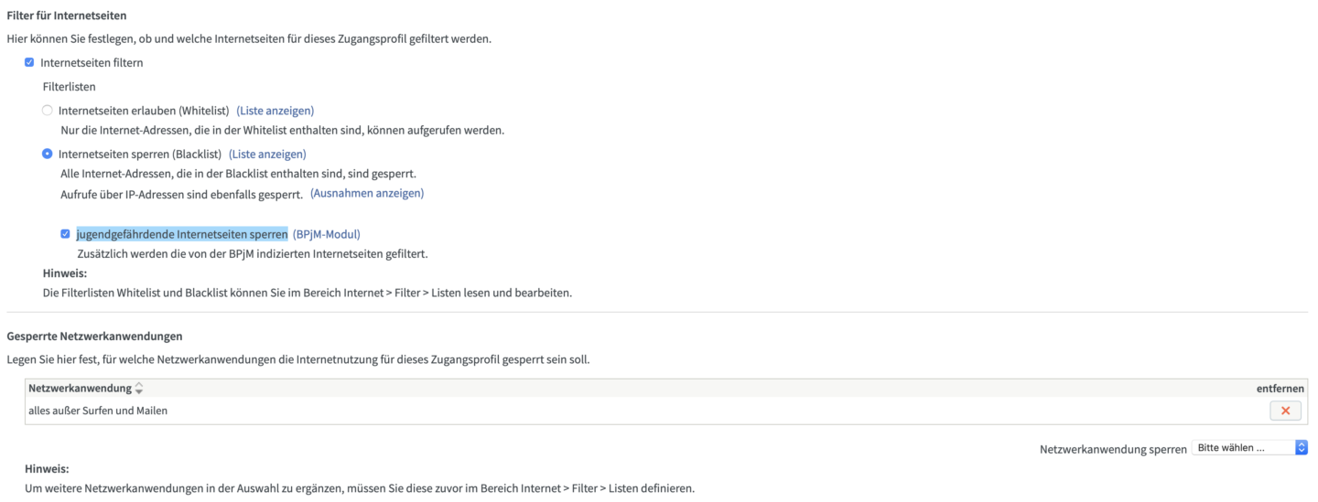Open the BPjM-Modul link

[326, 234]
